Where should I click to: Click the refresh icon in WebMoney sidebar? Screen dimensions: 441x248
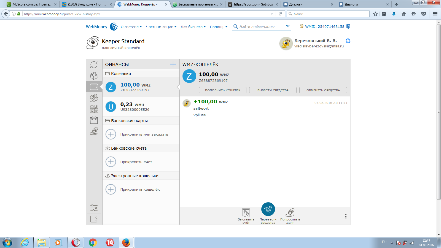[94, 64]
